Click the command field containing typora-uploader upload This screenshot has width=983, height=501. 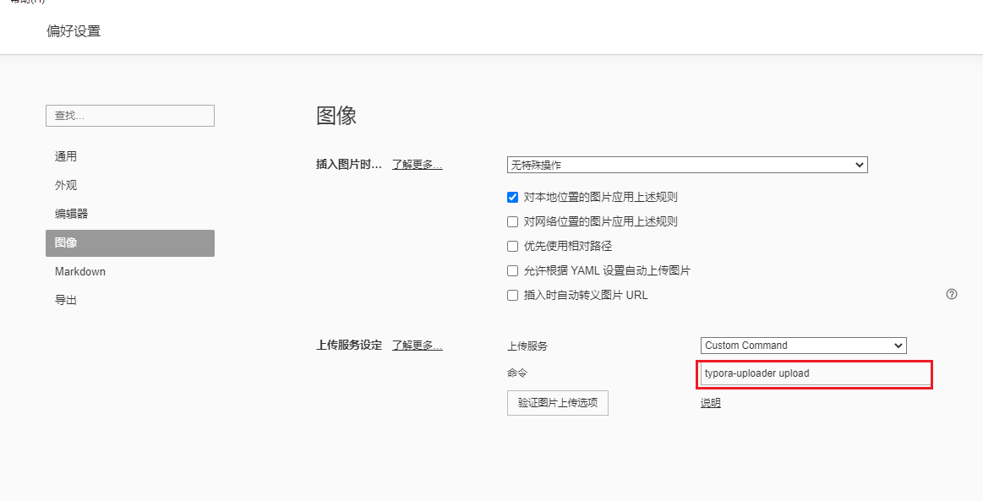coord(816,374)
